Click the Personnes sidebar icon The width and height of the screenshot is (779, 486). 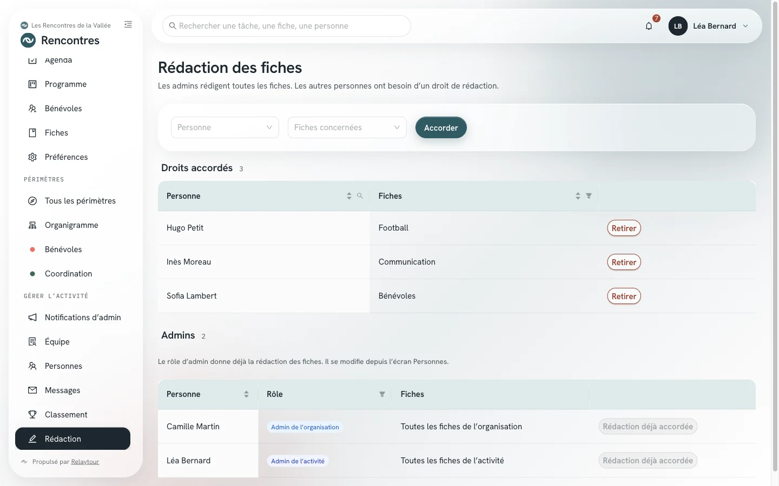click(32, 366)
